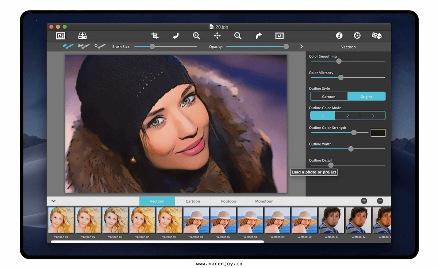Open the Poptoon tab
Screen dimensions: 438x268
pos(228,201)
